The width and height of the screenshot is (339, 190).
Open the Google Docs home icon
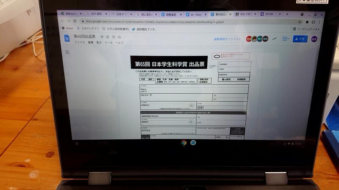point(67,38)
